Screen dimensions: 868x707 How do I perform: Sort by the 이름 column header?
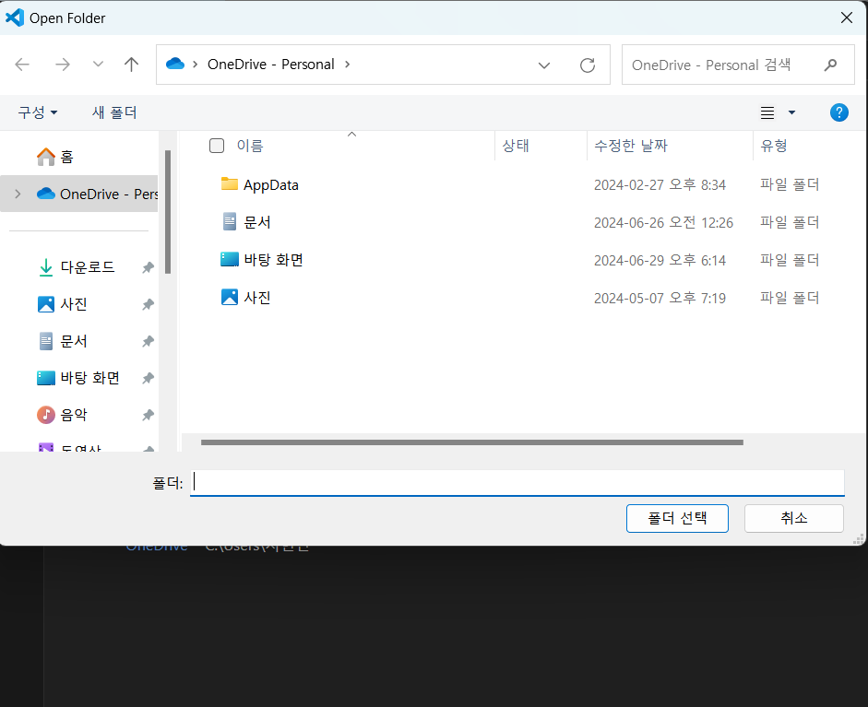click(250, 146)
